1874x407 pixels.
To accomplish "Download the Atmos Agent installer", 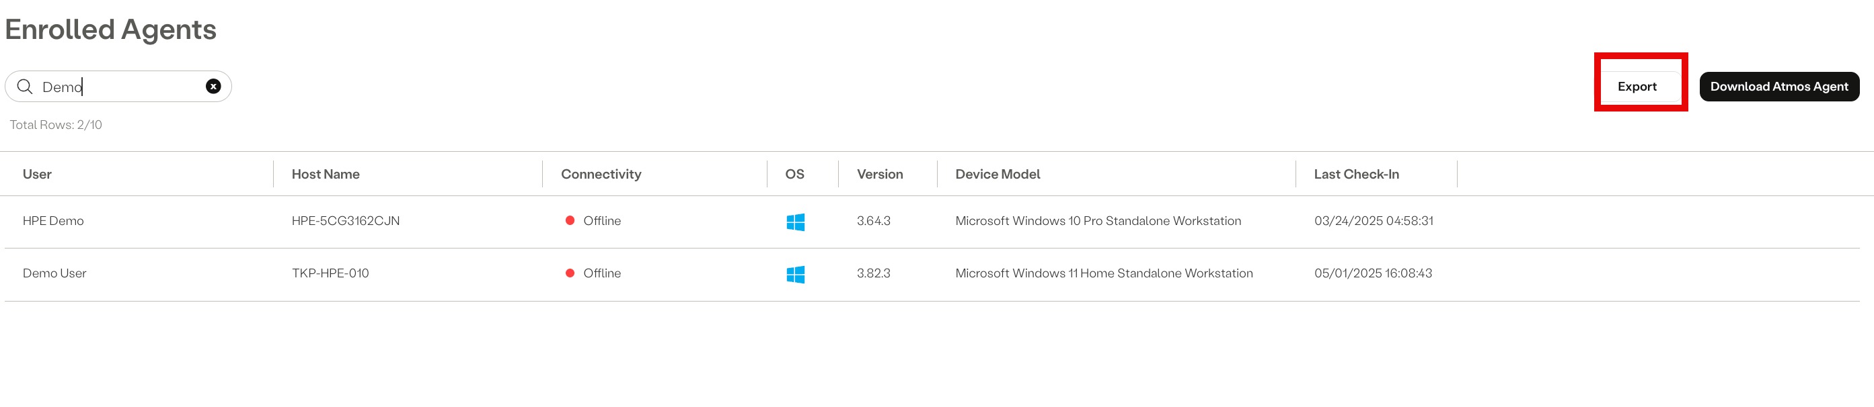I will 1778,87.
